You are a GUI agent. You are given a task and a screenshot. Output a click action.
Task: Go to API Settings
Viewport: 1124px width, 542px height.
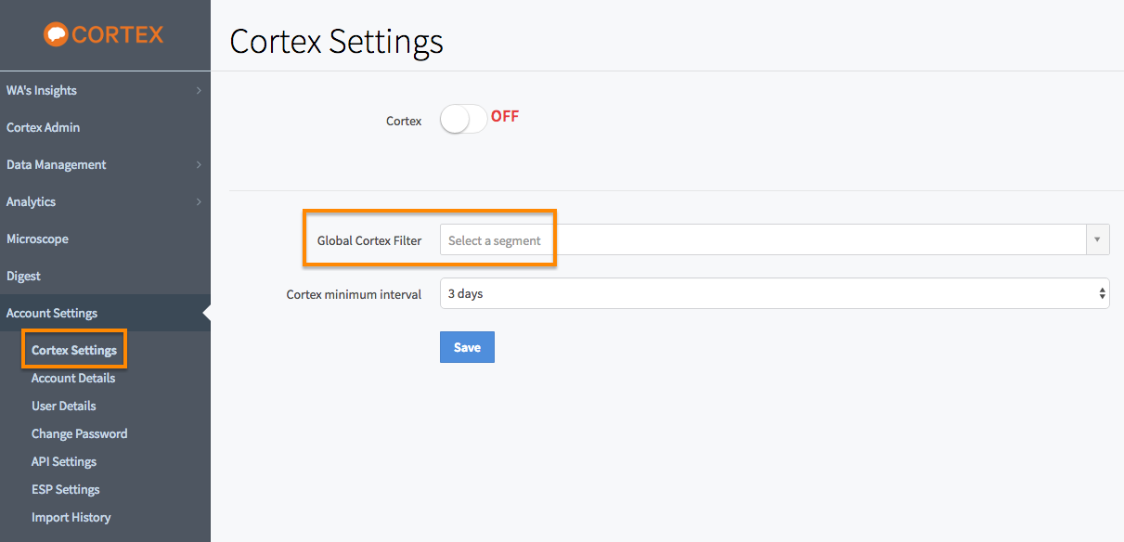pyautogui.click(x=64, y=461)
